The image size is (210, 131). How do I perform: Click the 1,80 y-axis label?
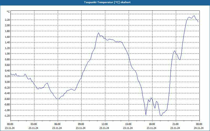click(8, 31)
